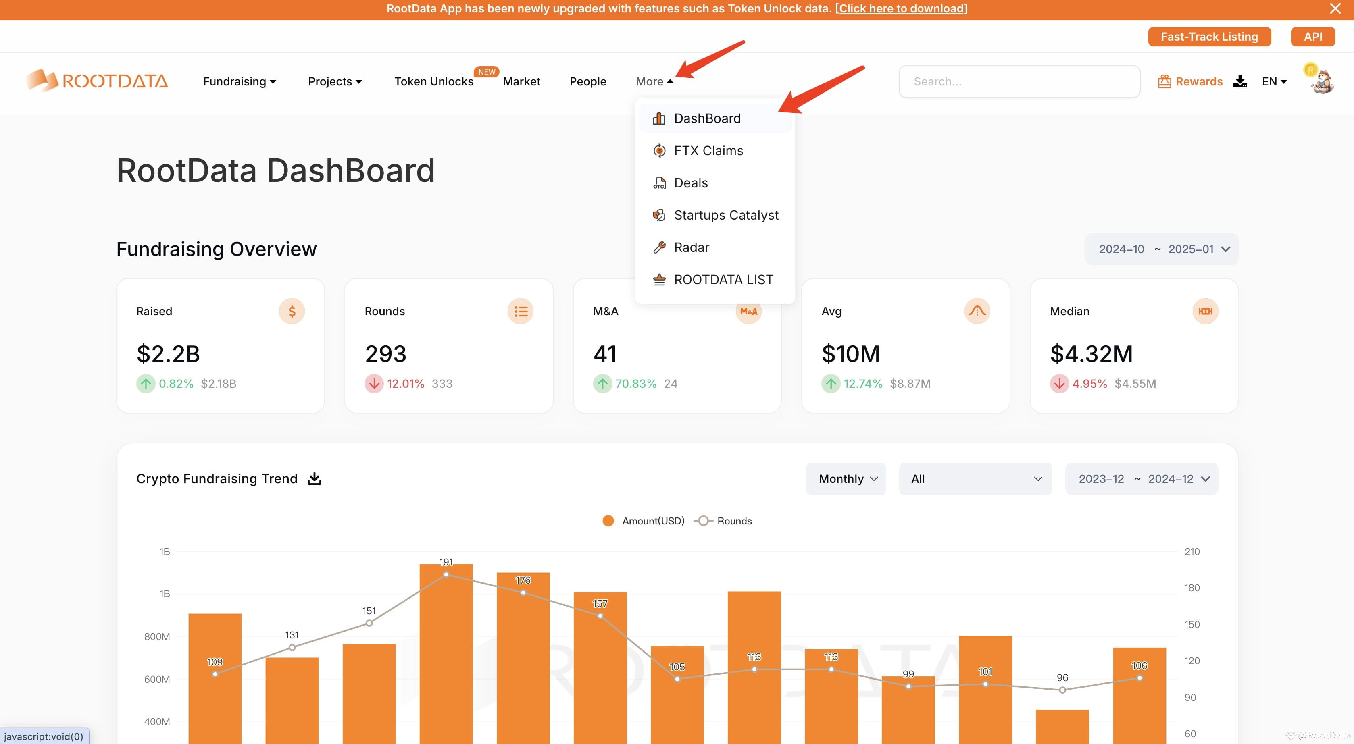Click the list icon on the Rounds card
This screenshot has height=744, width=1354.
click(521, 311)
